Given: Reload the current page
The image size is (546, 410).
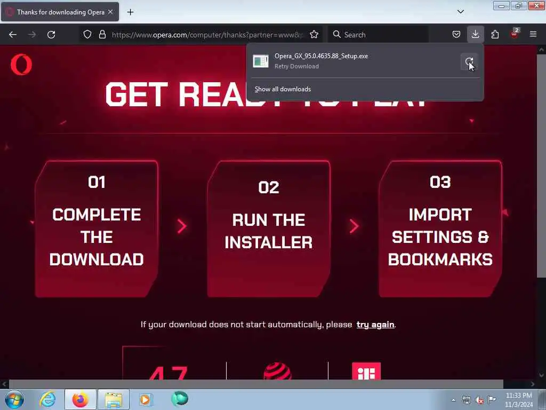Looking at the screenshot, I should point(51,35).
